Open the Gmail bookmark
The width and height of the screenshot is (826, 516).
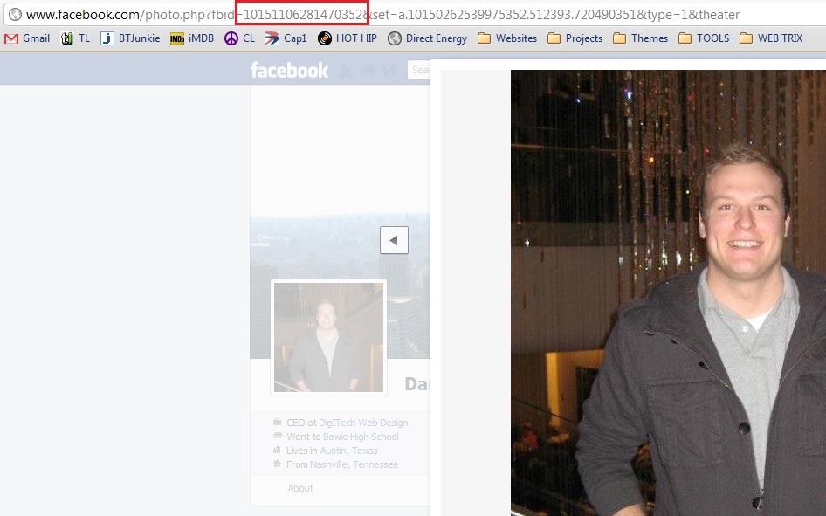[27, 38]
